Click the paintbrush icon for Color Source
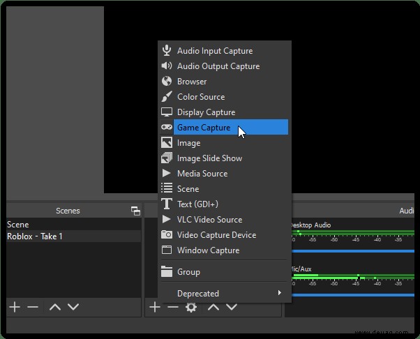 (167, 96)
